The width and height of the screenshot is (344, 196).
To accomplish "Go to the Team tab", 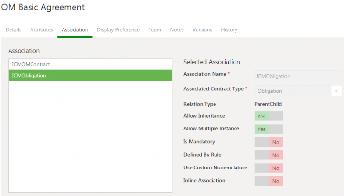I will click(x=154, y=29).
